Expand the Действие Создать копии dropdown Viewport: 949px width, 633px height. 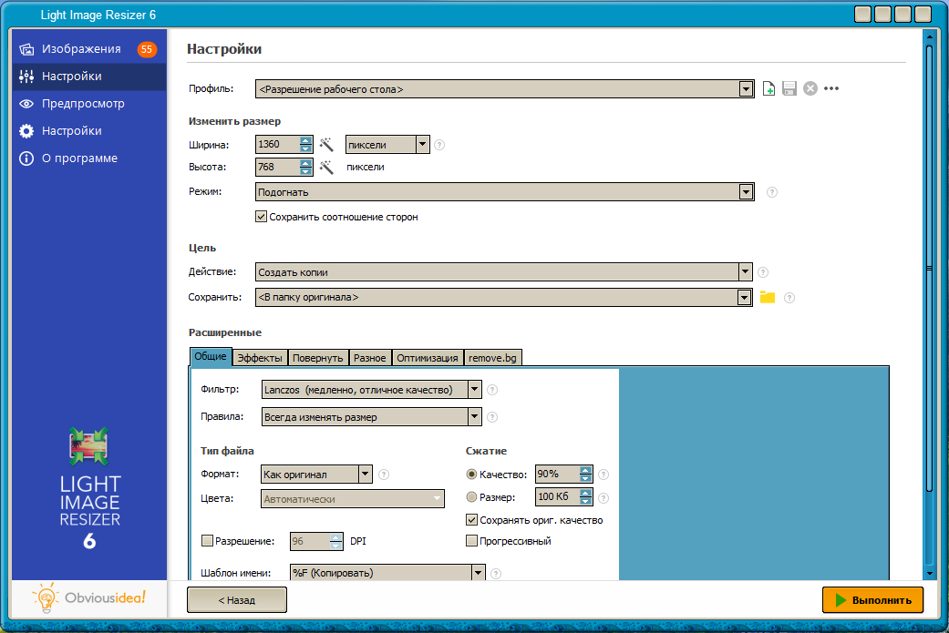click(745, 272)
